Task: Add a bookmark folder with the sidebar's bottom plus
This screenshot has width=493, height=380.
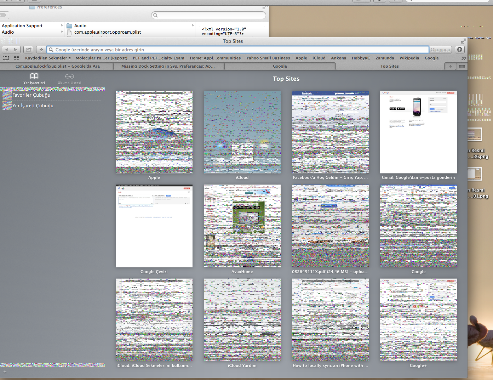Action: pyautogui.click(x=5, y=372)
